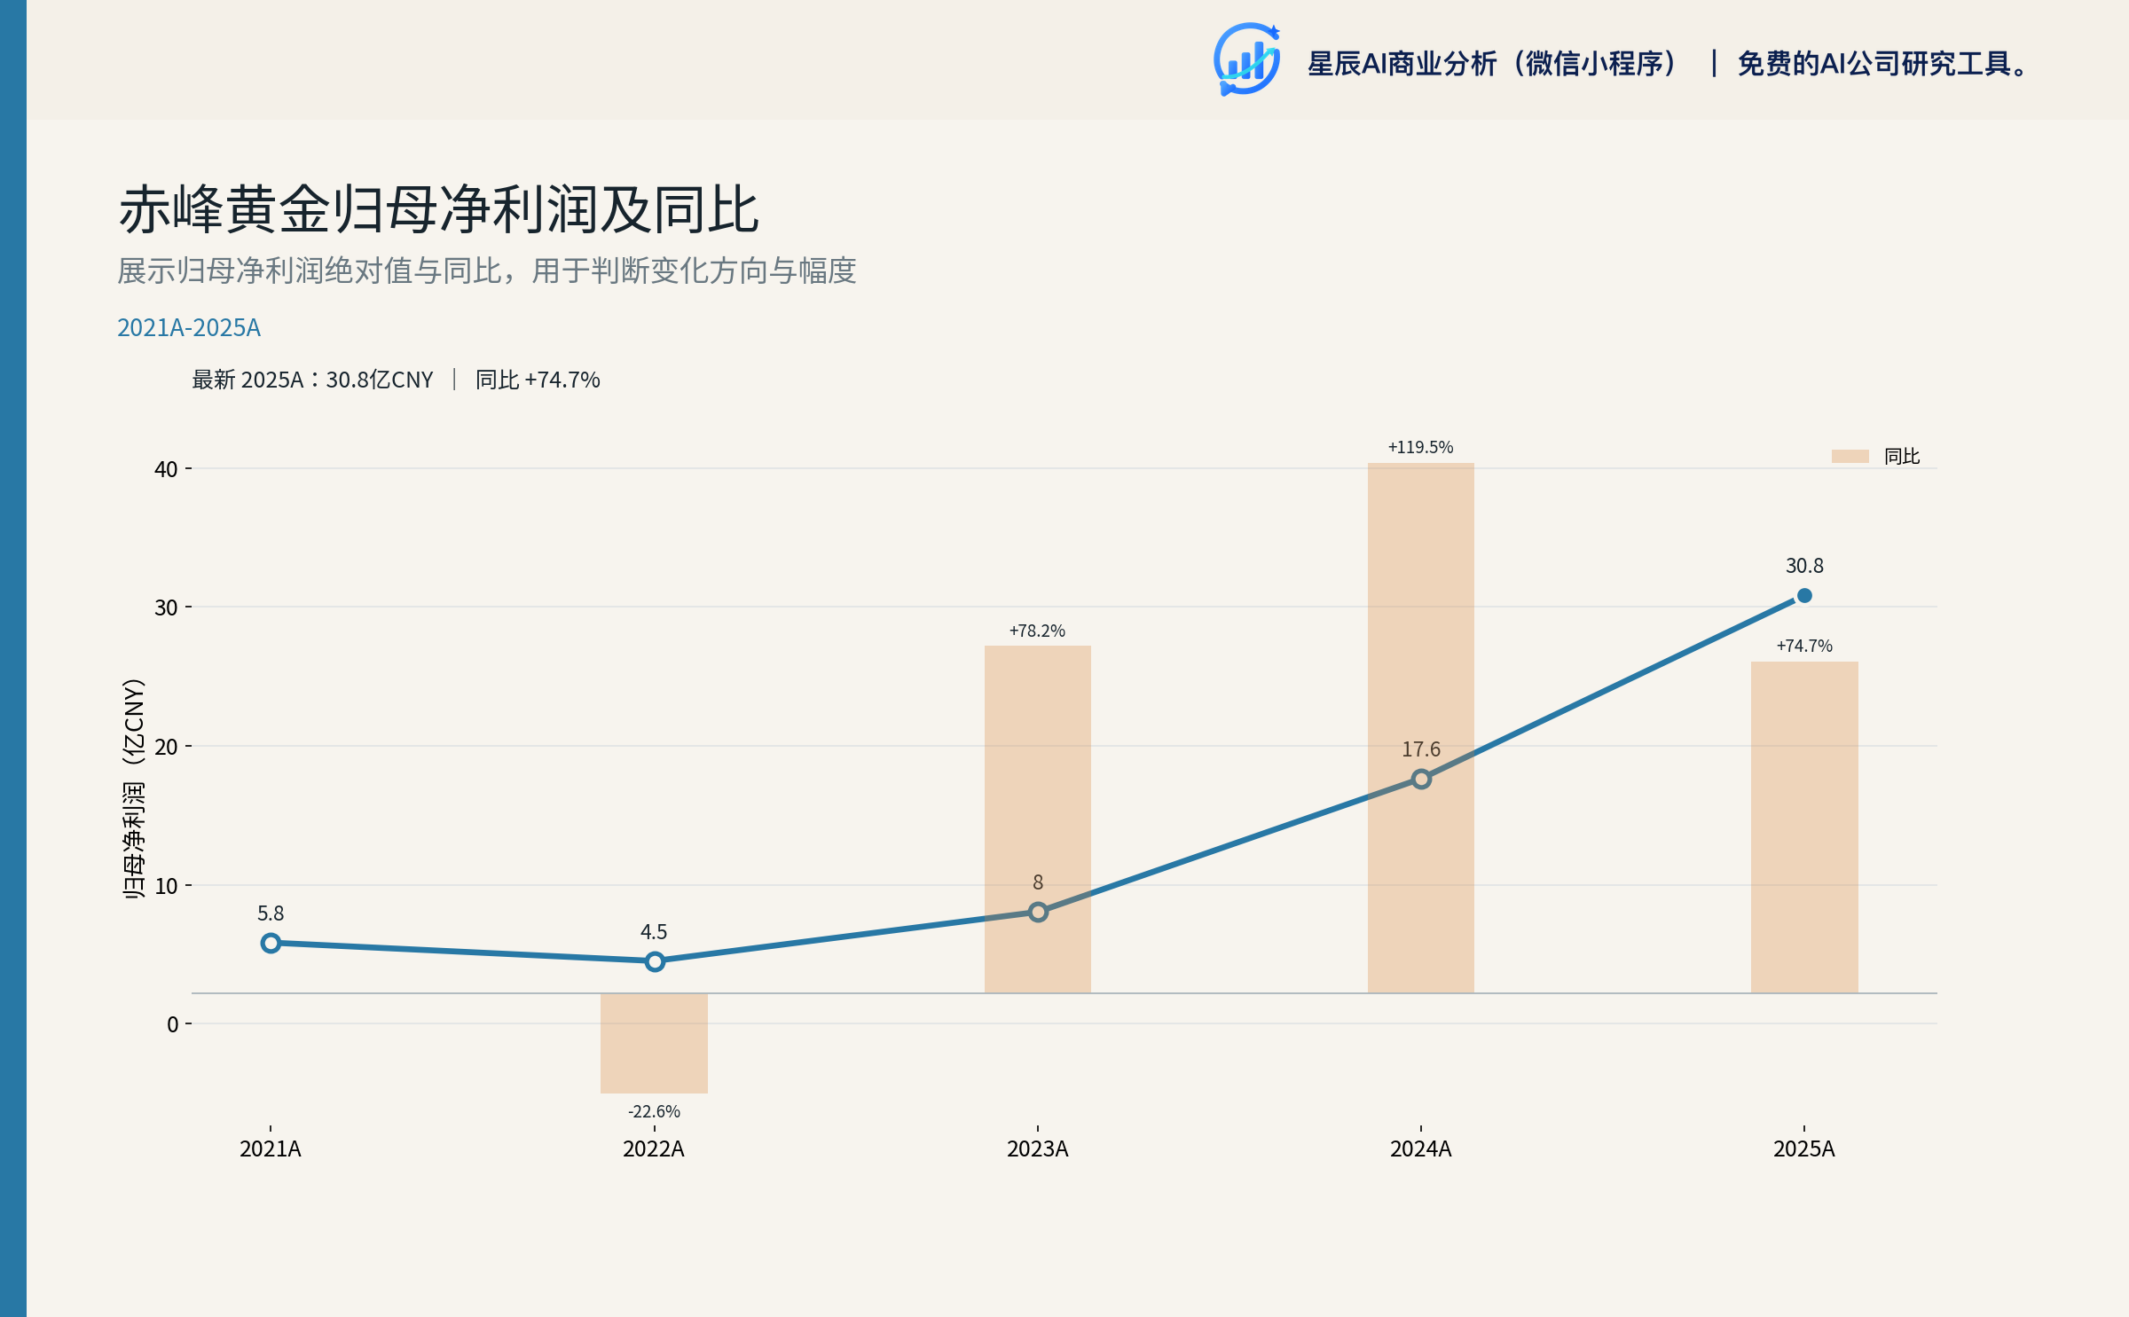
Task: Click the 免费的AI公司研究工具 tagline
Action: pos(1882,64)
